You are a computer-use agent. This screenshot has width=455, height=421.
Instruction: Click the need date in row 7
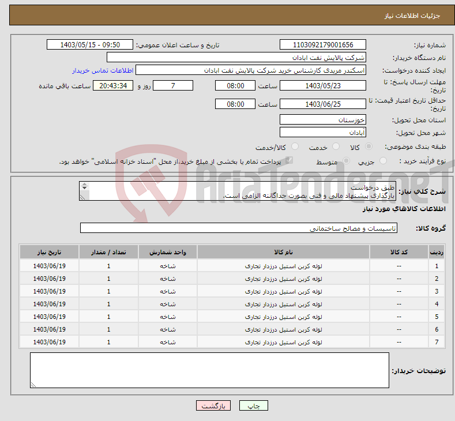point(50,342)
